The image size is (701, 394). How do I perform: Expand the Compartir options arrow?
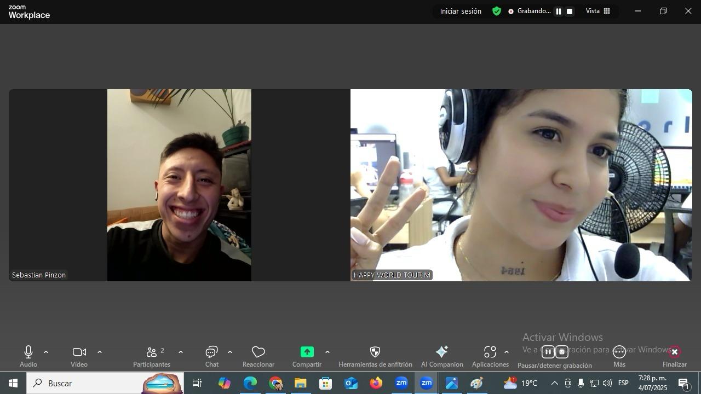[x=327, y=352]
